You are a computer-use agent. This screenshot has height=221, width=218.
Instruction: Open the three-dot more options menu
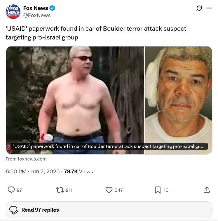209,8
